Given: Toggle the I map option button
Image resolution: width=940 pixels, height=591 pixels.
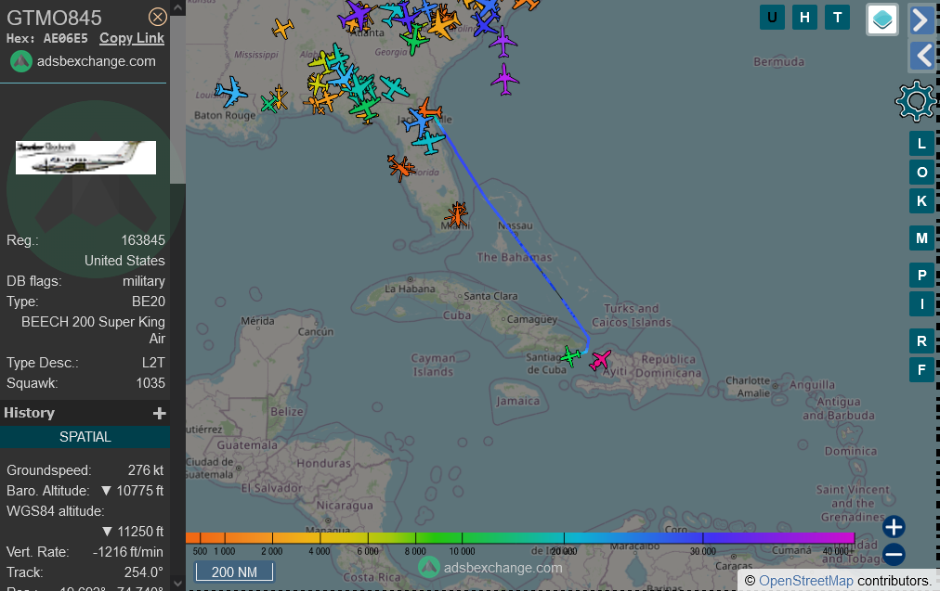Looking at the screenshot, I should click(x=921, y=304).
